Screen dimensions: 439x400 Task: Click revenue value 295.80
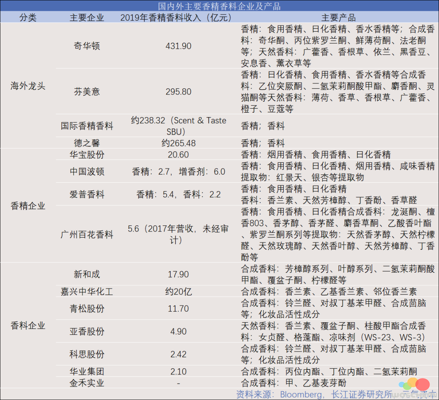tap(178, 92)
